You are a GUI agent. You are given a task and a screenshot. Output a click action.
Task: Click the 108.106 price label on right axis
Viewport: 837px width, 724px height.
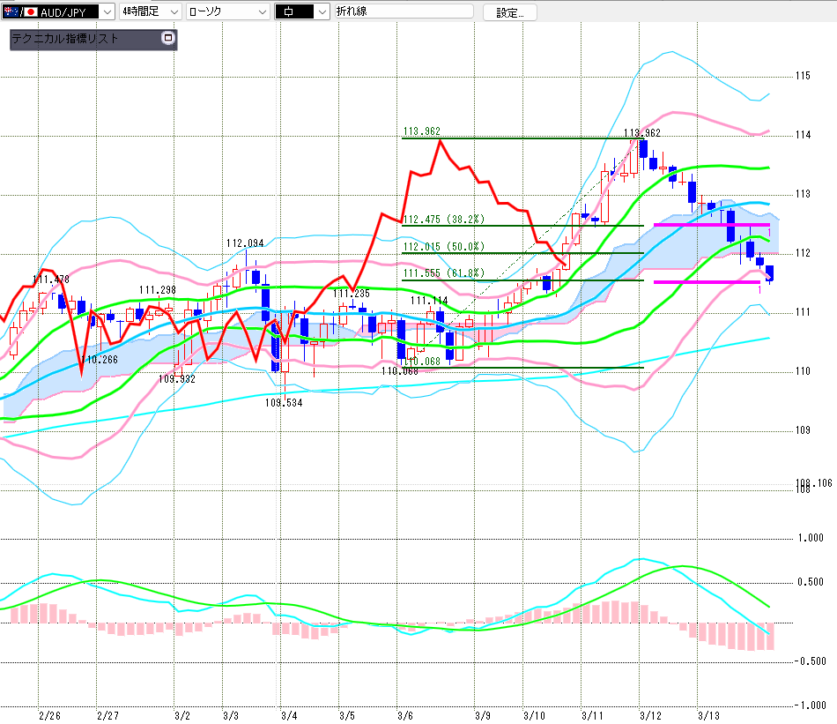[813, 483]
